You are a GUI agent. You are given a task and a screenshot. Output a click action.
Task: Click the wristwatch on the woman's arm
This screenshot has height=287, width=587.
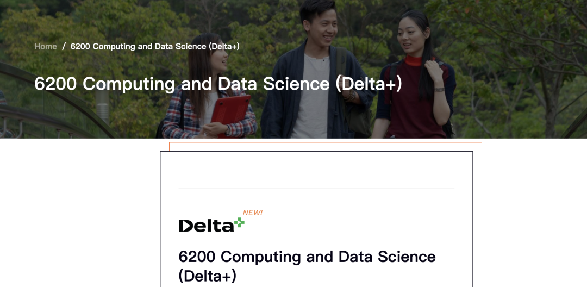tap(439, 89)
